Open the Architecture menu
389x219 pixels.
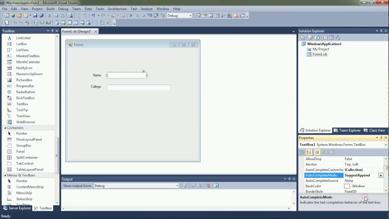(117, 9)
